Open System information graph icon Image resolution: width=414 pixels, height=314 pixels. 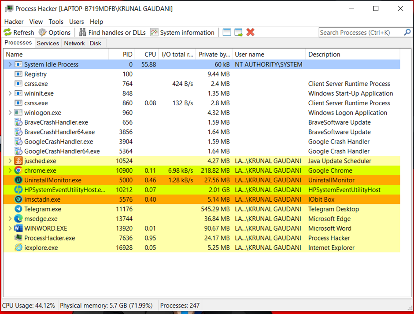click(x=154, y=33)
